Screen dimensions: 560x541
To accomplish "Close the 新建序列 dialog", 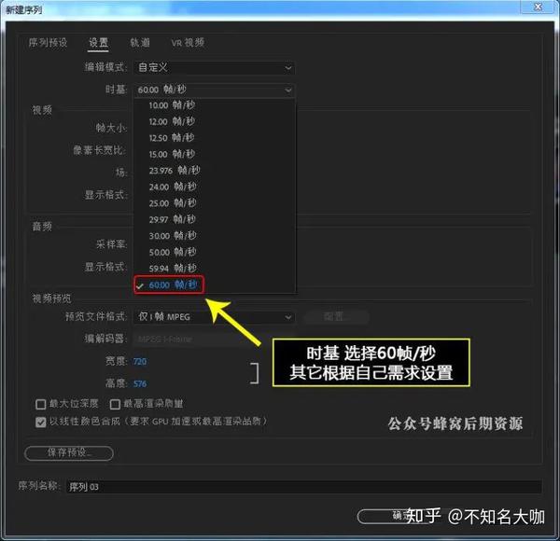I will coord(538,7).
